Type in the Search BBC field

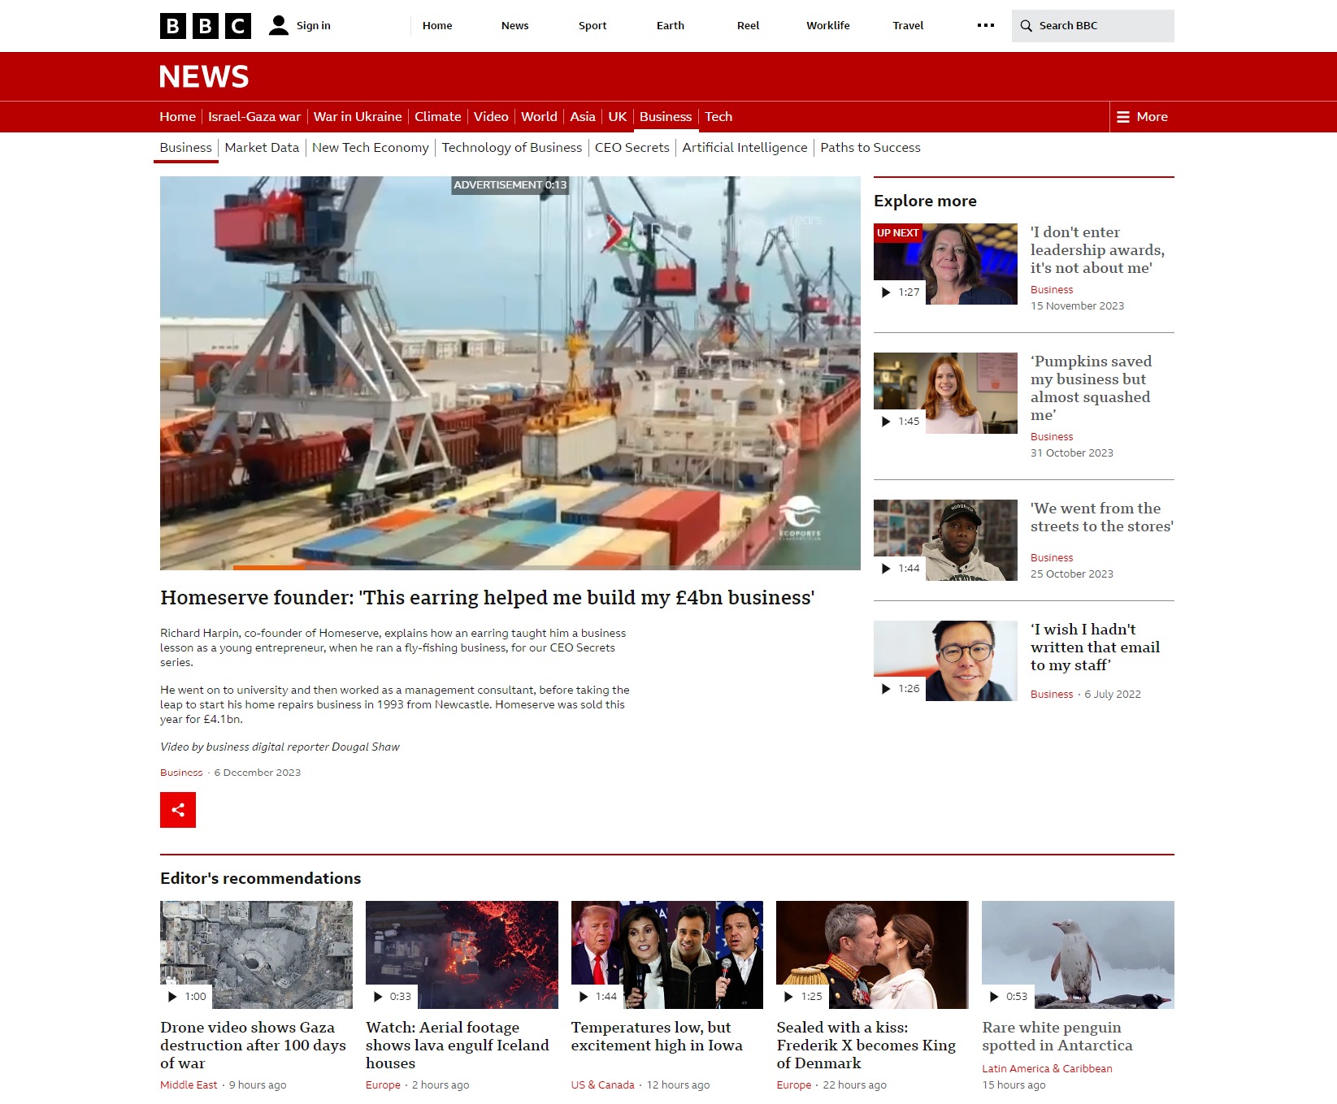click(x=1101, y=26)
